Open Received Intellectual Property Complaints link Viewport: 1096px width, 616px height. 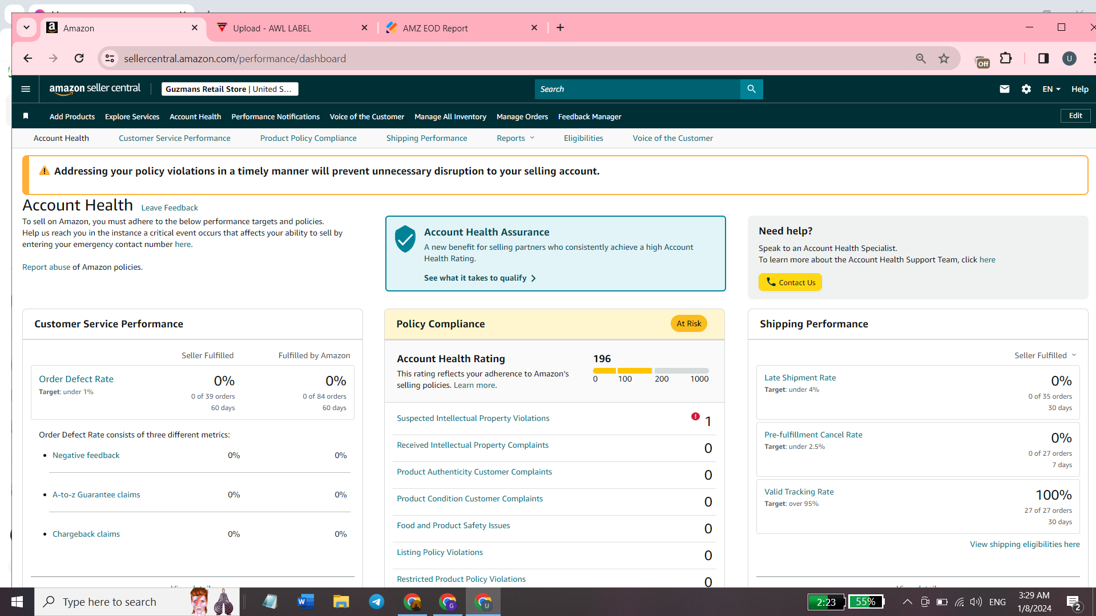coord(473,445)
